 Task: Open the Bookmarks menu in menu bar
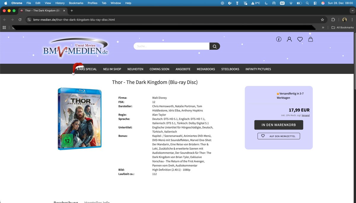(x=76, y=3)
